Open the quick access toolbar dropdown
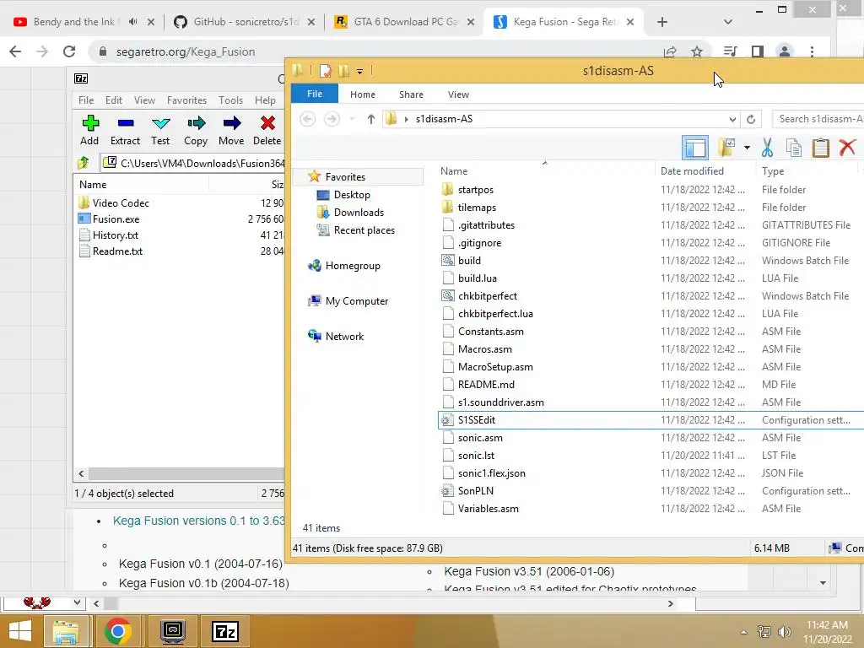Image resolution: width=864 pixels, height=648 pixels. [359, 71]
